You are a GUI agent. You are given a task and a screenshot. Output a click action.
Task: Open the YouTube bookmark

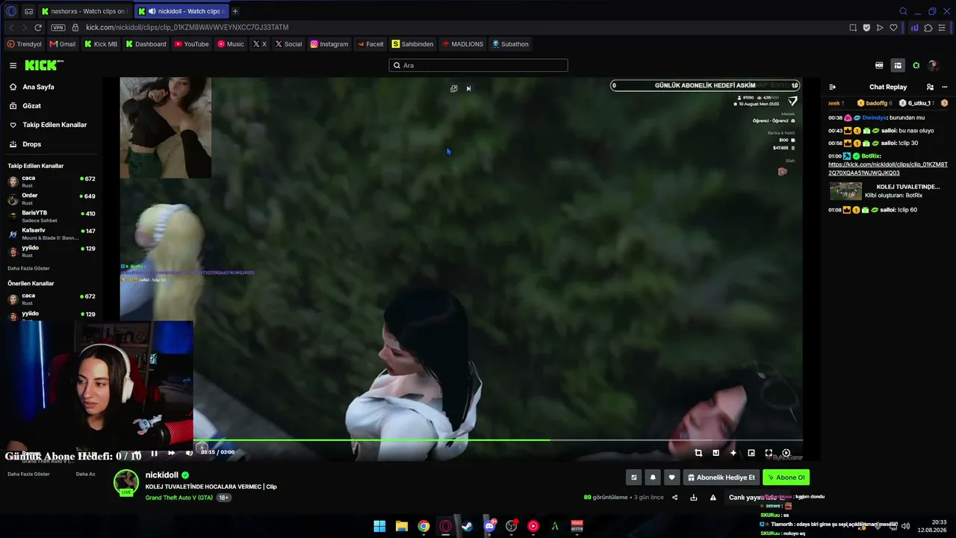pos(191,44)
